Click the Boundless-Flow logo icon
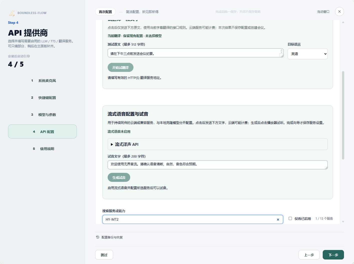The height and width of the screenshot is (264, 354). point(12,13)
